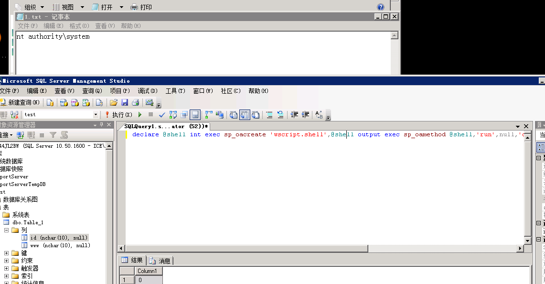Switch to the 结果 (Results) tab
This screenshot has height=284, width=545.
(x=132, y=260)
